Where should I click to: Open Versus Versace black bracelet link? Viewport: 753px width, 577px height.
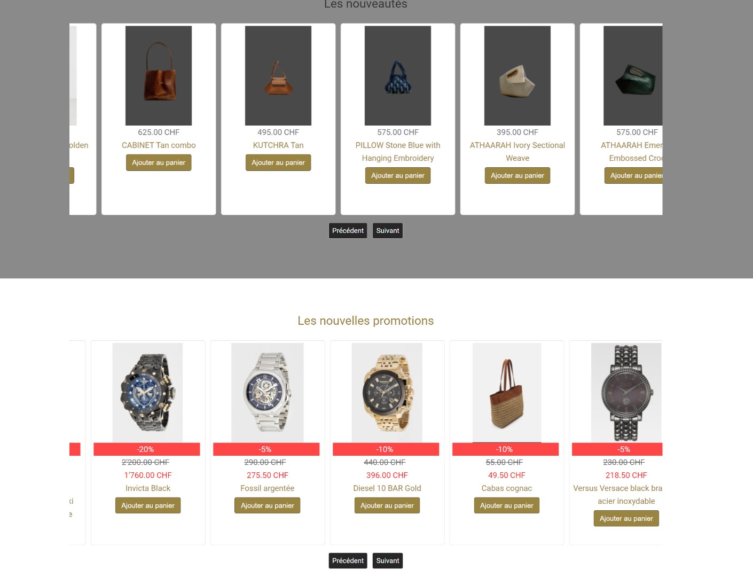coord(618,495)
